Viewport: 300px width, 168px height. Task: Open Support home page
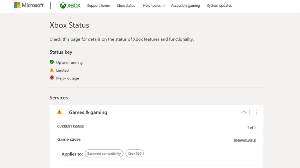click(x=98, y=6)
